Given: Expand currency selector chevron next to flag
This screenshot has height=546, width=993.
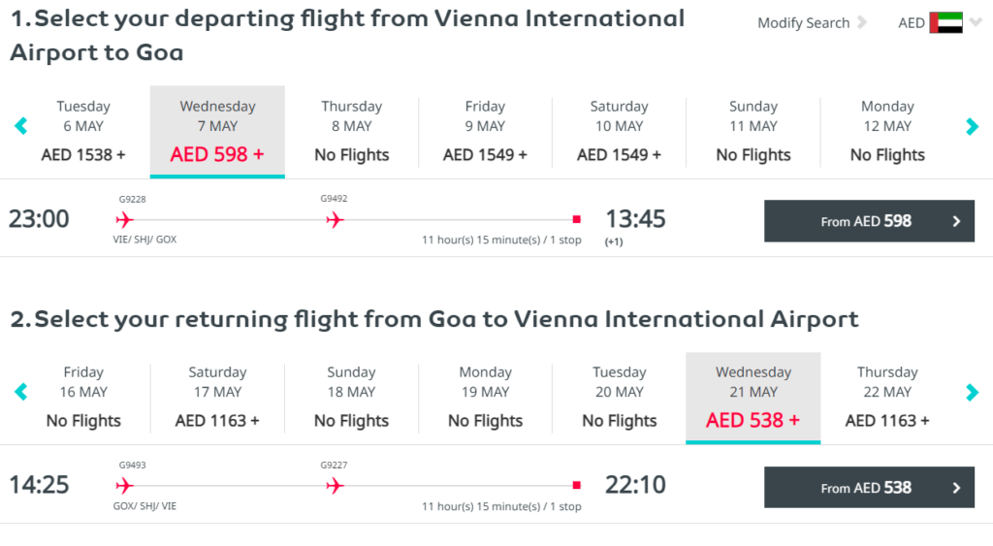Looking at the screenshot, I should click(x=976, y=23).
